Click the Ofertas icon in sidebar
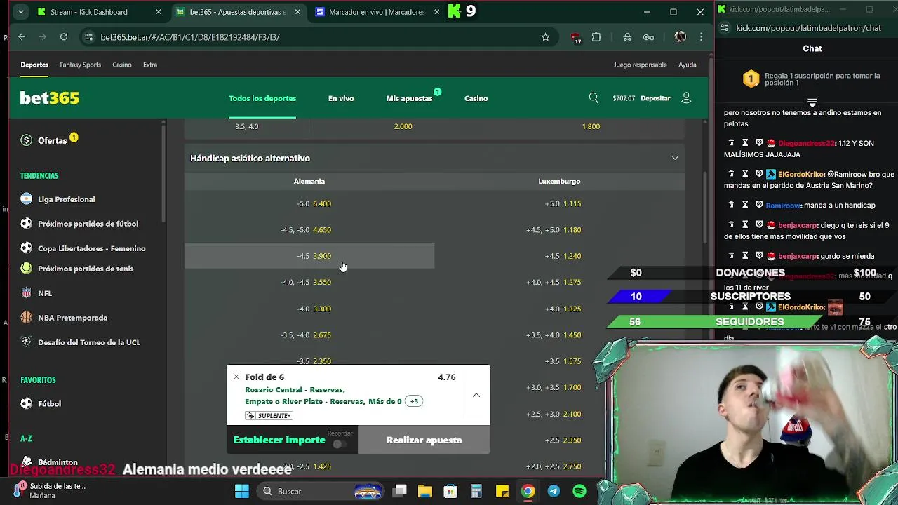Screen dimensions: 898x505 pyautogui.click(x=27, y=140)
